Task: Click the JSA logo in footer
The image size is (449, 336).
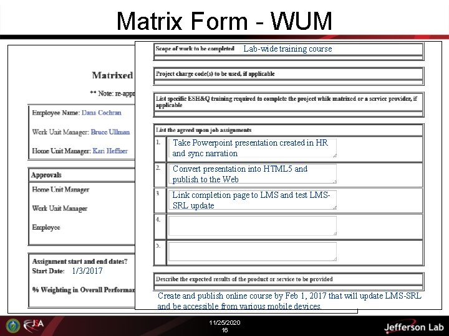Action: point(34,325)
